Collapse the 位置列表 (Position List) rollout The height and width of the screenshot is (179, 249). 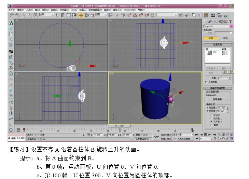tap(218, 44)
